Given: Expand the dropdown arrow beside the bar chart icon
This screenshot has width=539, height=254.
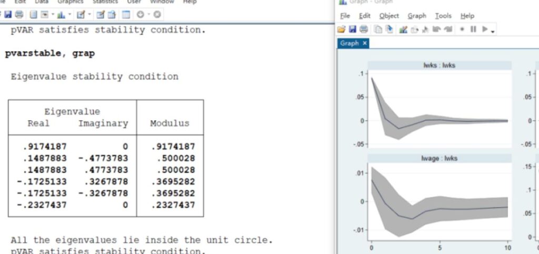Looking at the screenshot, I should 69,14.
